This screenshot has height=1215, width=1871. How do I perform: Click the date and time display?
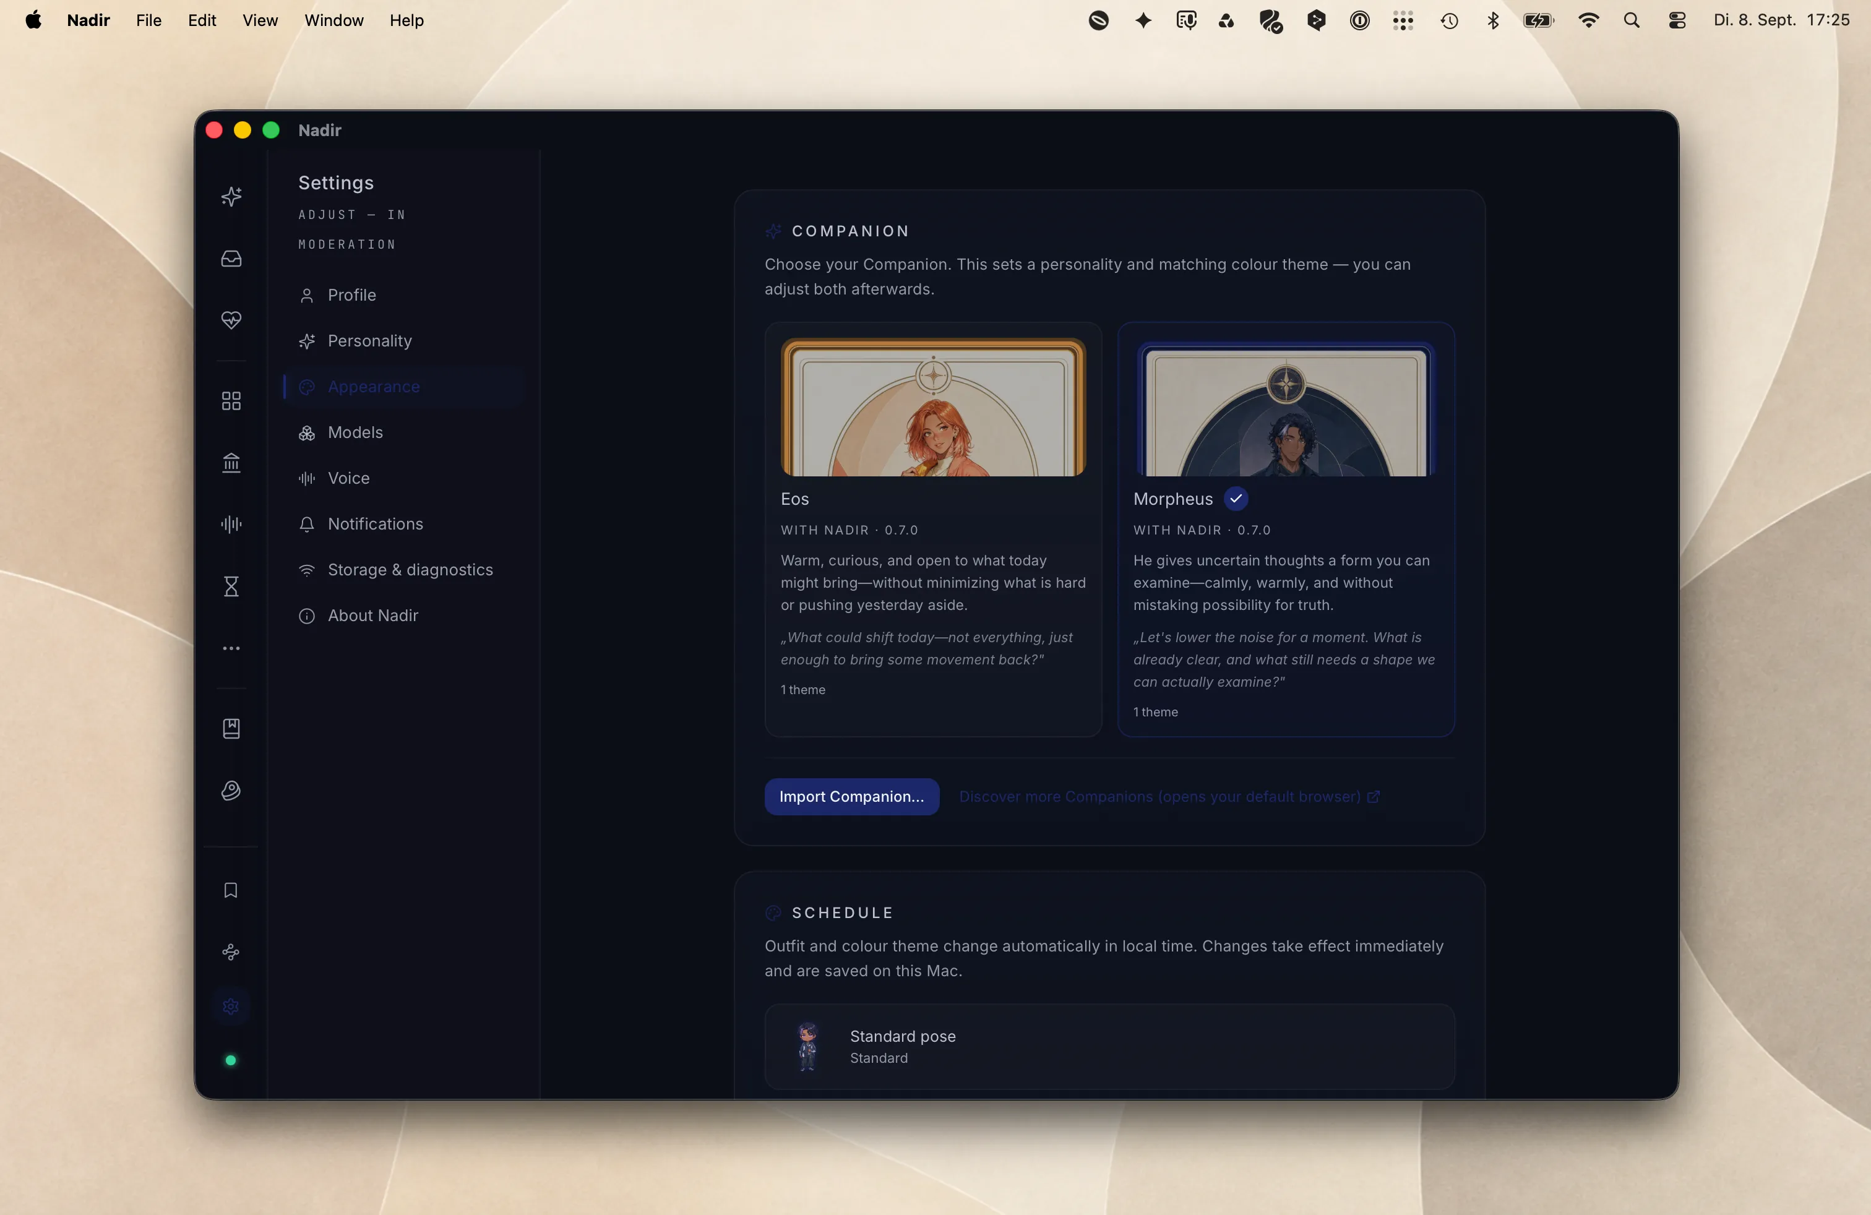pyautogui.click(x=1781, y=20)
